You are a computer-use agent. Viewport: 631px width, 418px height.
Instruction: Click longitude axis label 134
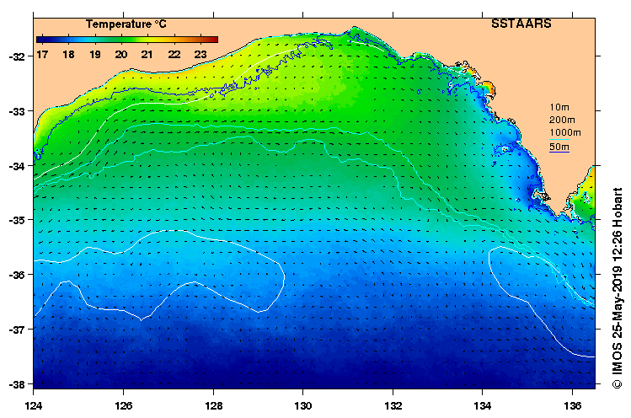click(483, 405)
